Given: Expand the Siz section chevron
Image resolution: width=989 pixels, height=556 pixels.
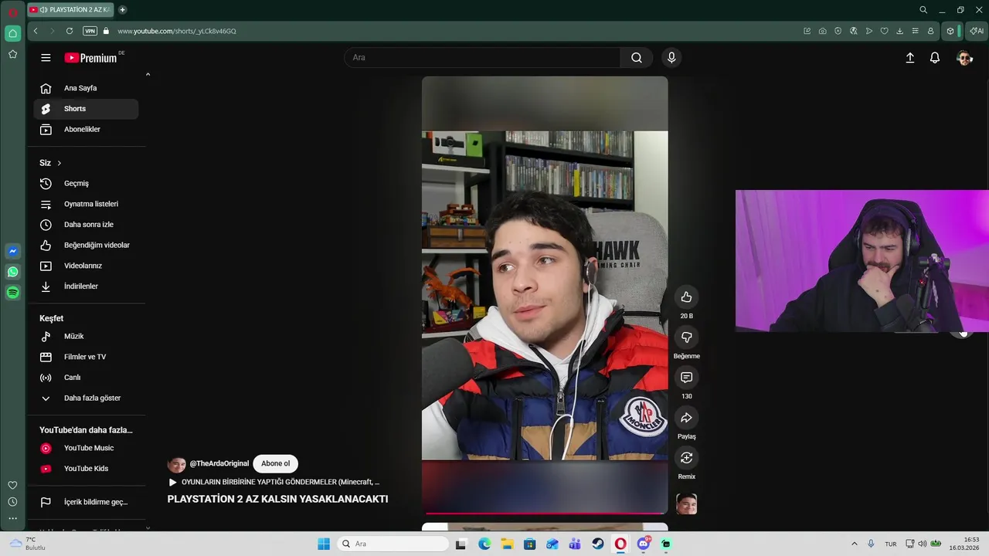Looking at the screenshot, I should point(59,163).
